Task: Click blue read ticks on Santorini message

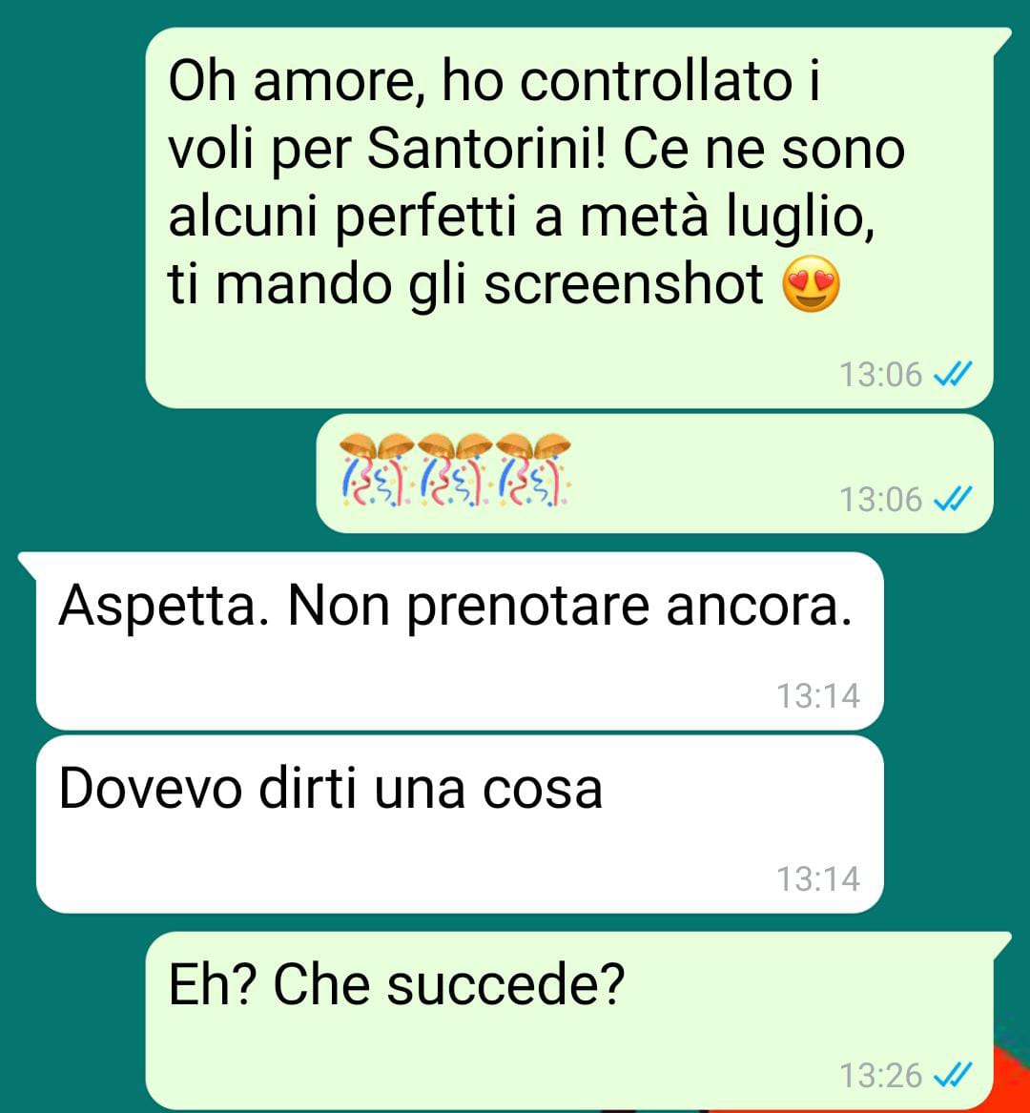Action: (x=952, y=374)
